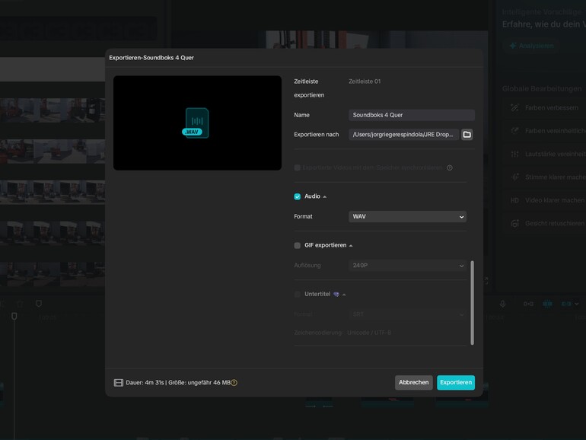Image resolution: width=586 pixels, height=440 pixels.
Task: Click Zeichencodierung Unicode / UTF-8 text
Action: (x=342, y=333)
